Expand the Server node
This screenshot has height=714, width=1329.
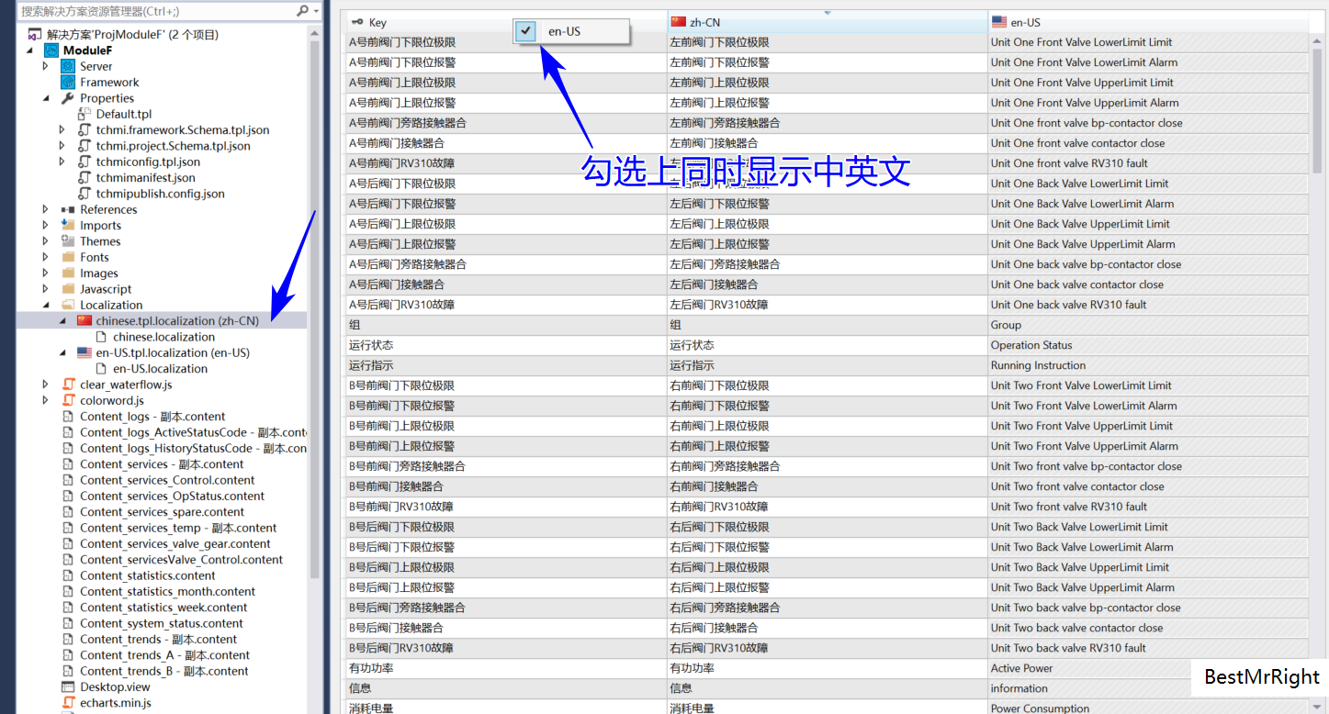coord(46,66)
